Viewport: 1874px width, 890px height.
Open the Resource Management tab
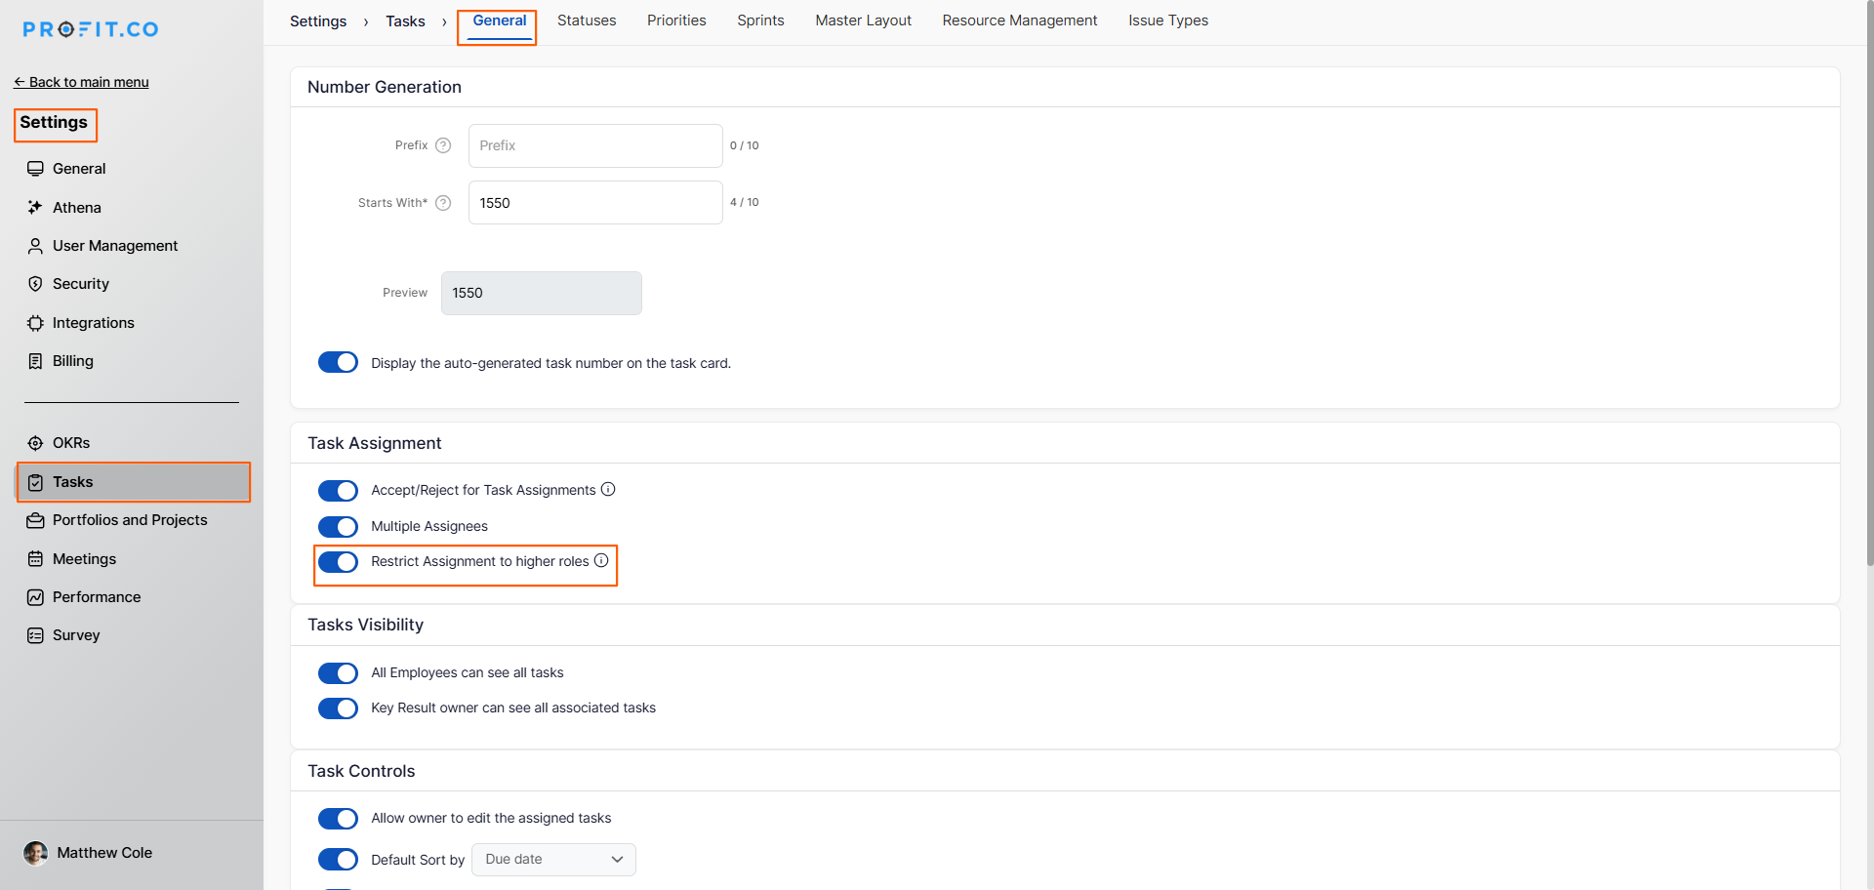click(x=1019, y=20)
